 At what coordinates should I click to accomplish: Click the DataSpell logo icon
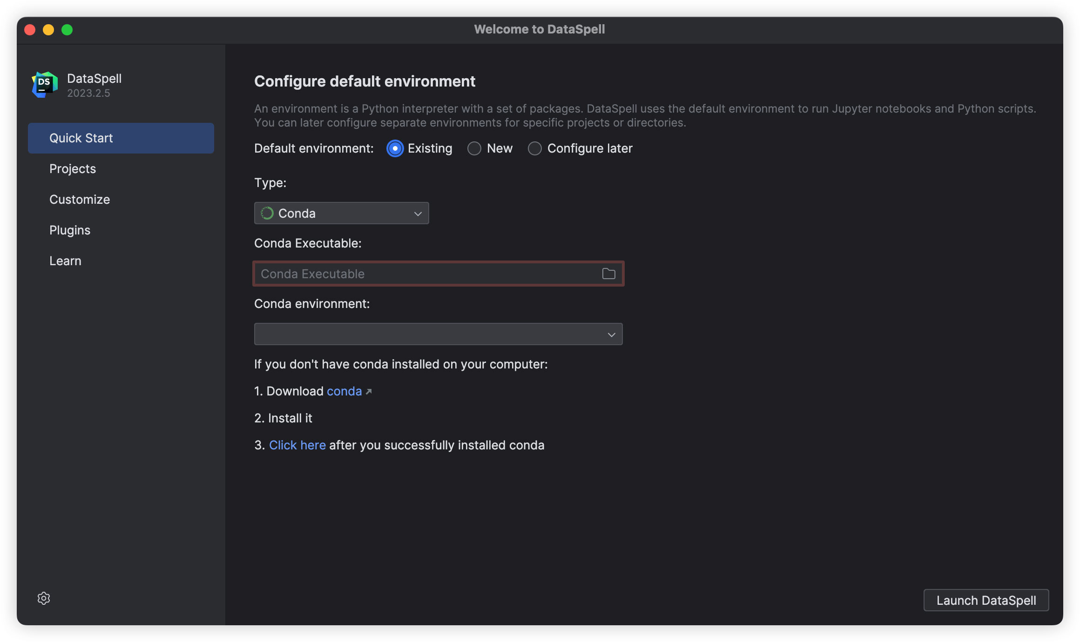coord(45,85)
